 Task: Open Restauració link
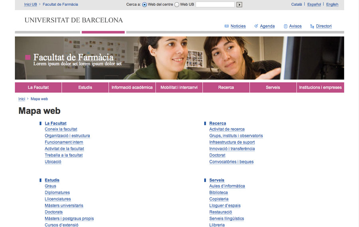[221, 212]
